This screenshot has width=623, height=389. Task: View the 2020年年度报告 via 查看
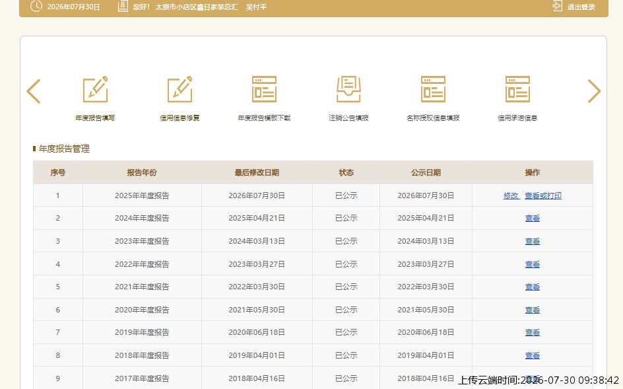pos(533,310)
